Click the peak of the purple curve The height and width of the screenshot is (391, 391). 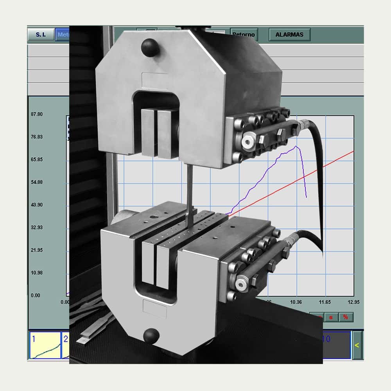[297, 146]
